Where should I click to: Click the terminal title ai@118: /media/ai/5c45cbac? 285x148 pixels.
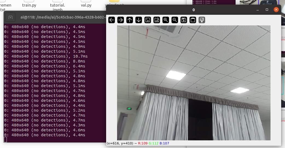coord(63,17)
